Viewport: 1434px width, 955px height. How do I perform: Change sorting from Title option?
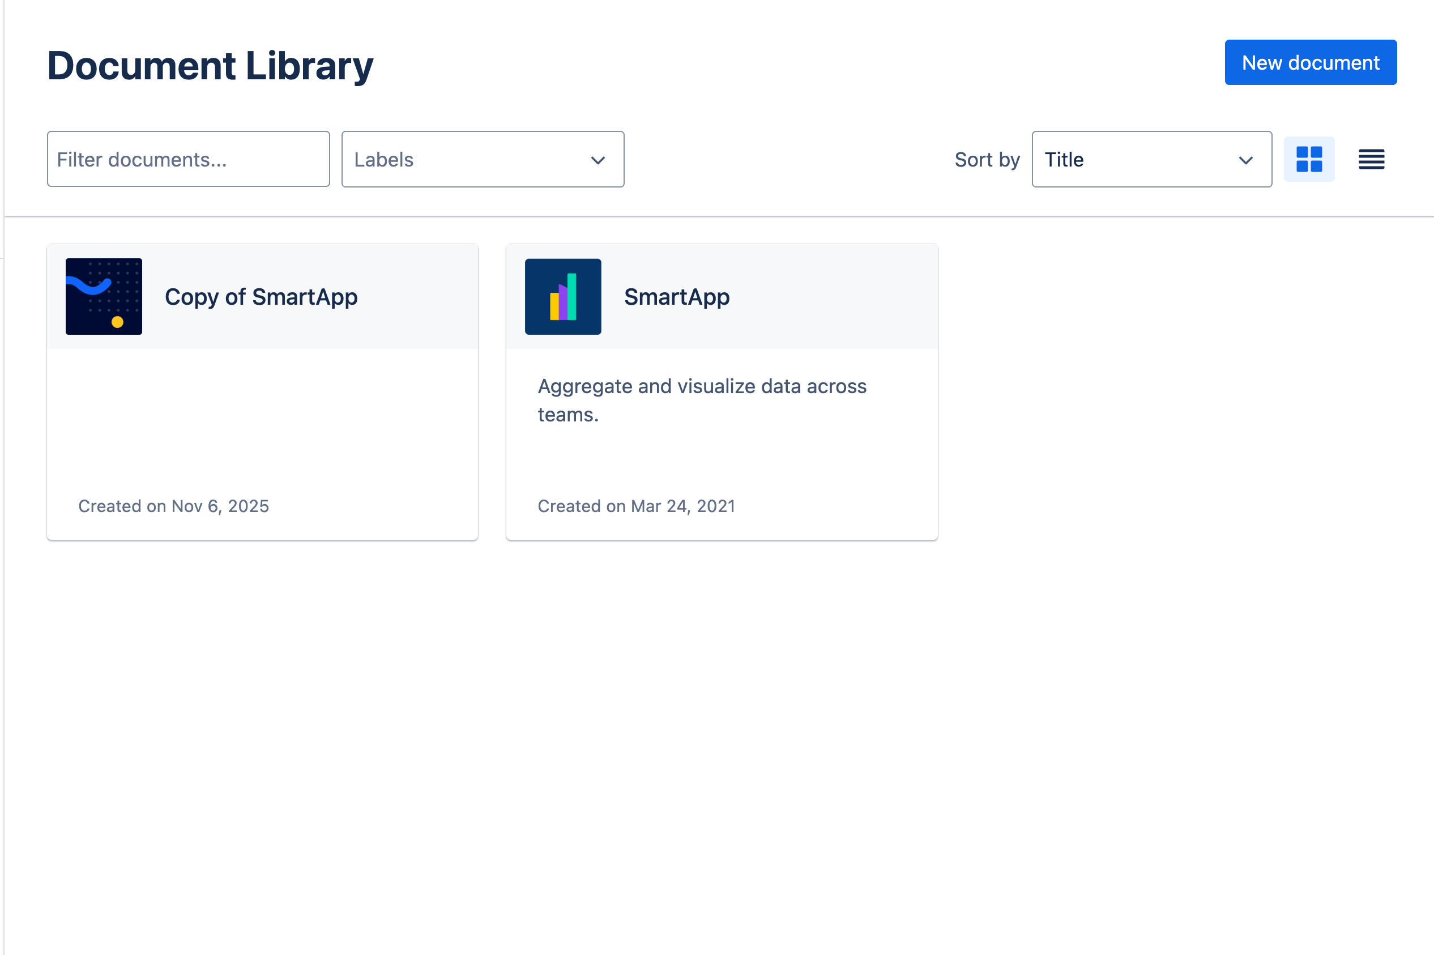(x=1151, y=159)
